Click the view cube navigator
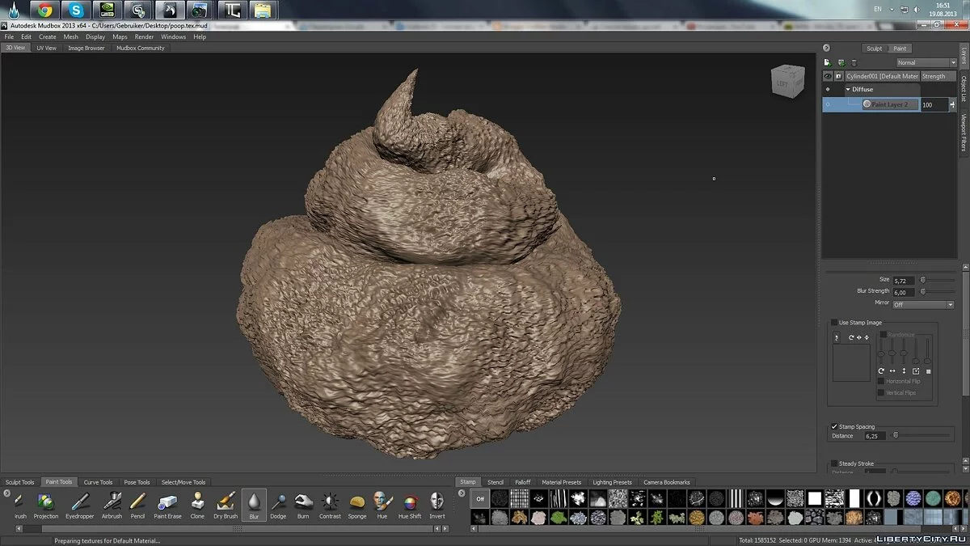970x546 pixels. 787,82
